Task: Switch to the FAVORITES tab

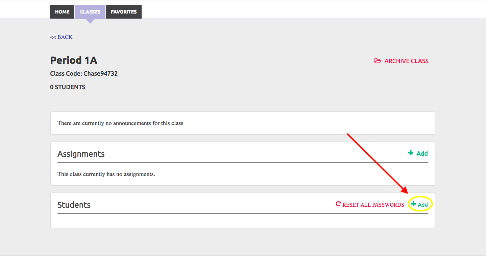Action: [x=124, y=12]
